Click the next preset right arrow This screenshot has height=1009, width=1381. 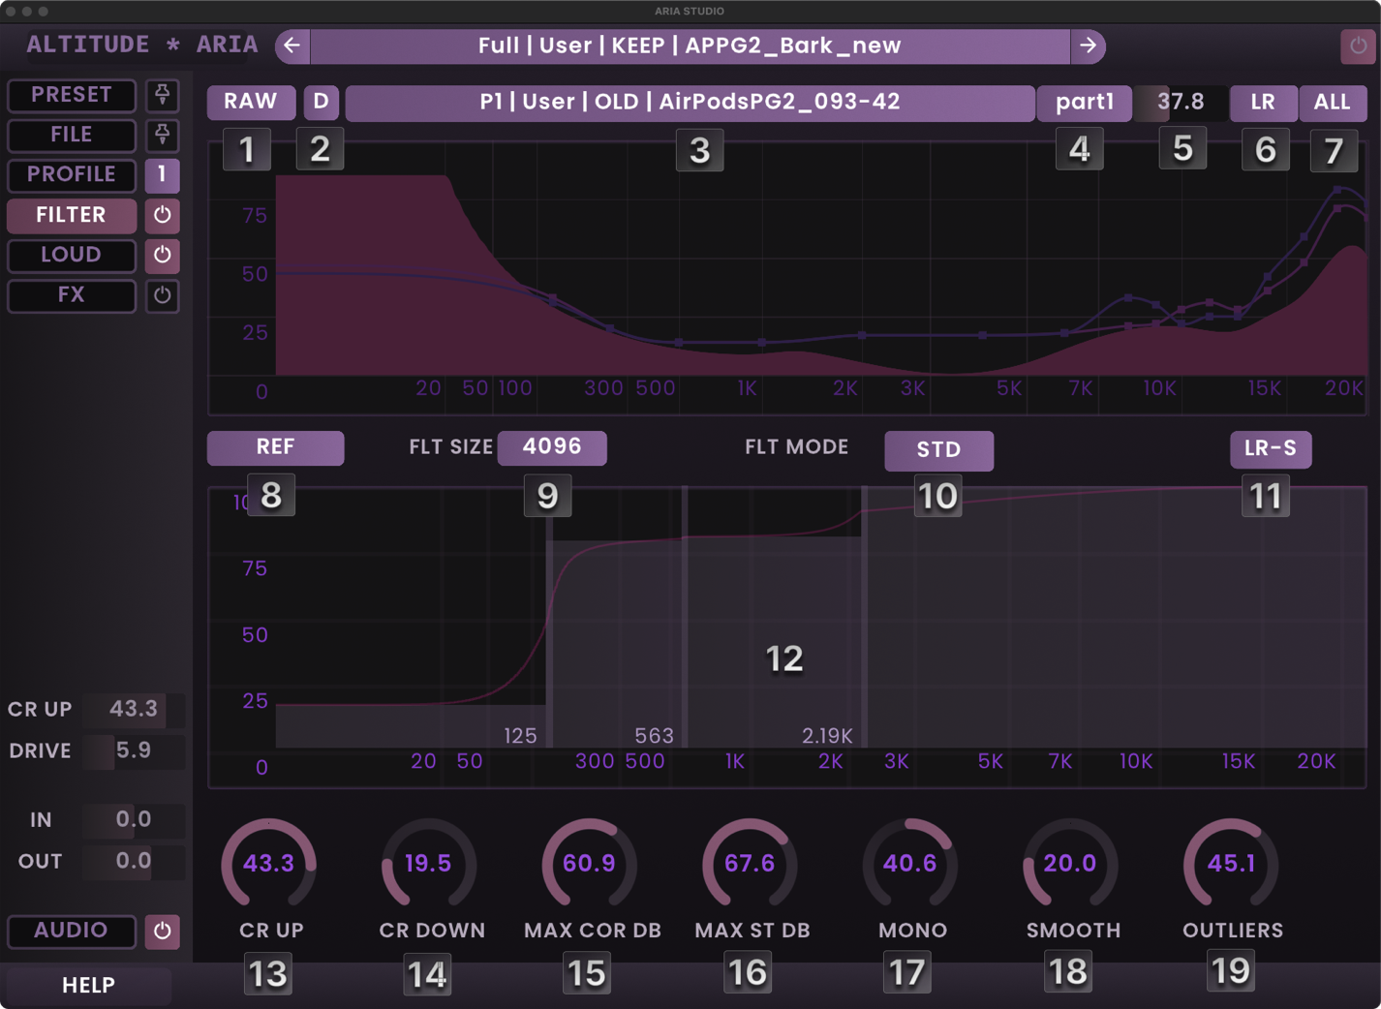coord(1088,46)
